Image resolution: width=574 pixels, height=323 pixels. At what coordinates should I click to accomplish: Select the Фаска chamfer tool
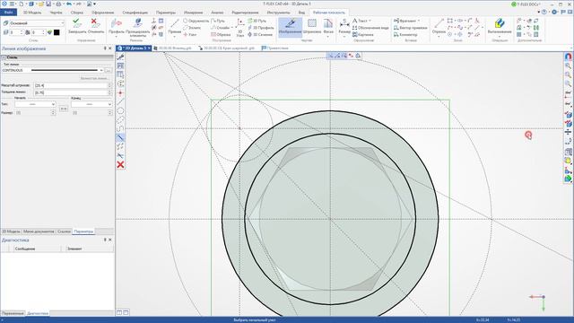328,27
